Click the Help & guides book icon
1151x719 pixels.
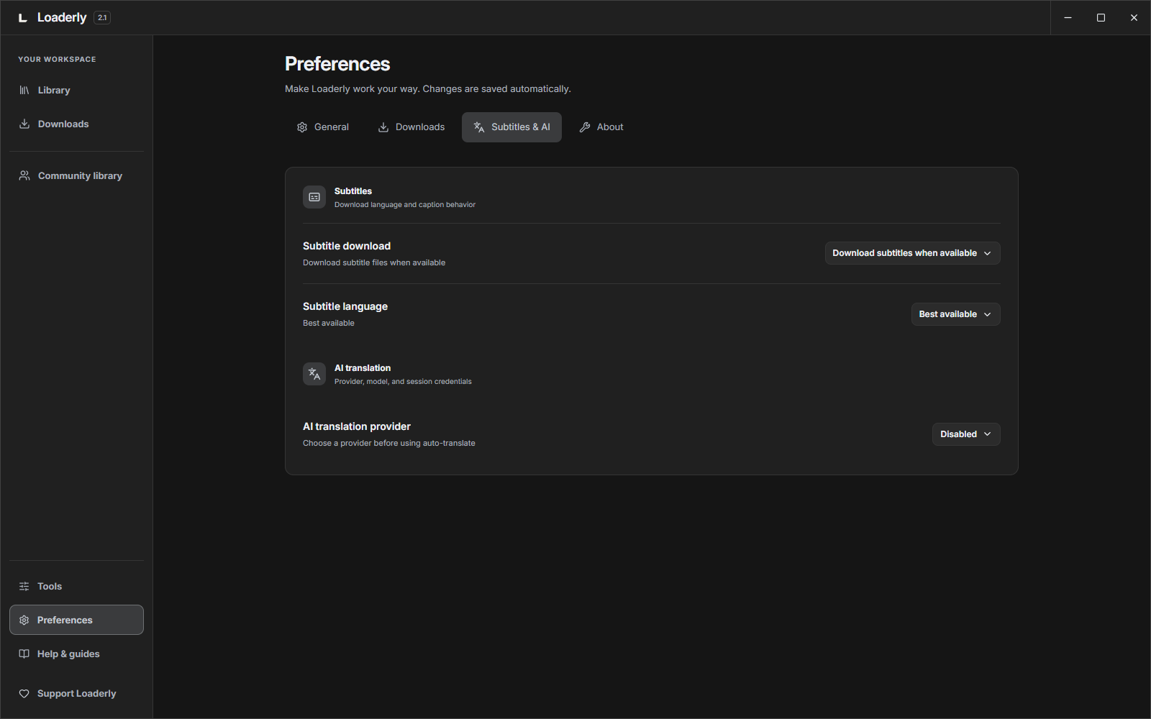pos(24,654)
